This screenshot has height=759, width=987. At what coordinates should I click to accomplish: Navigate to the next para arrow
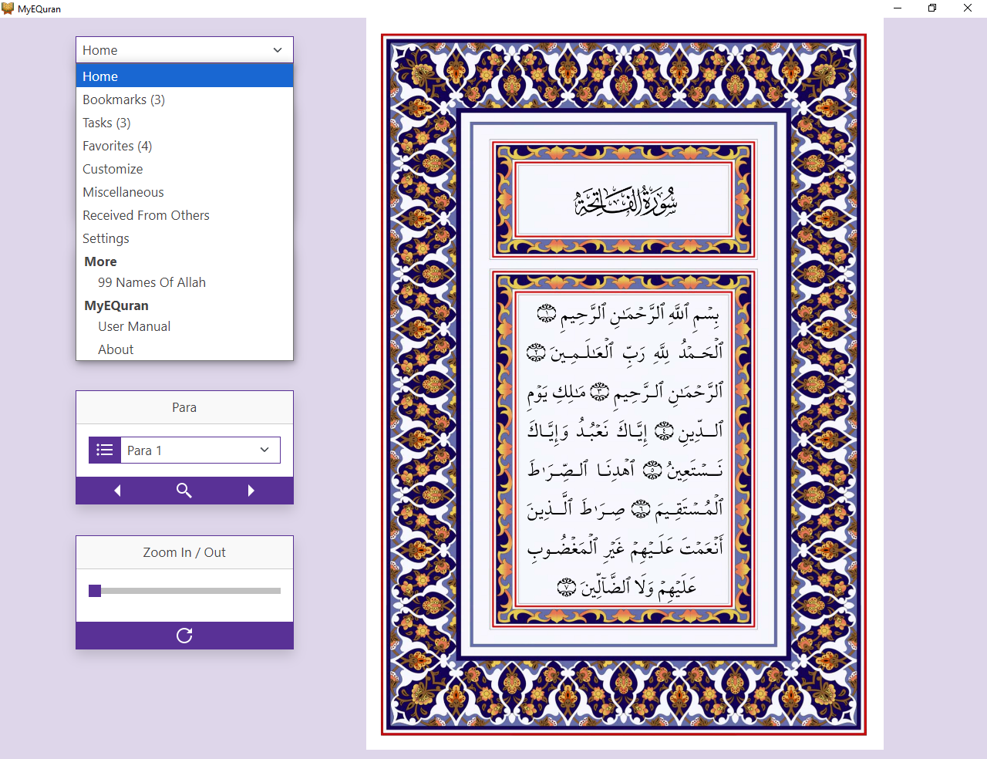[251, 490]
